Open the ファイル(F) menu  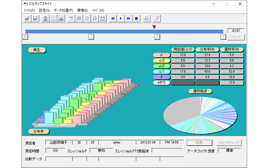tap(29, 10)
